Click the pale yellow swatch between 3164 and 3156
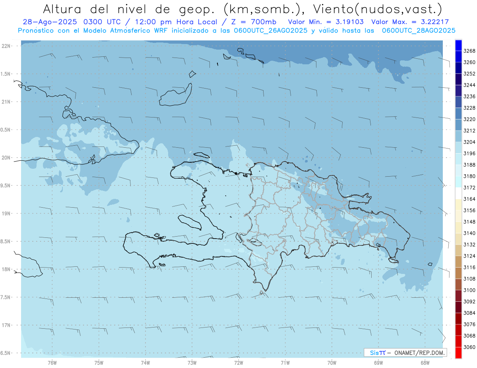The width and height of the screenshot is (477, 368). coord(458,204)
